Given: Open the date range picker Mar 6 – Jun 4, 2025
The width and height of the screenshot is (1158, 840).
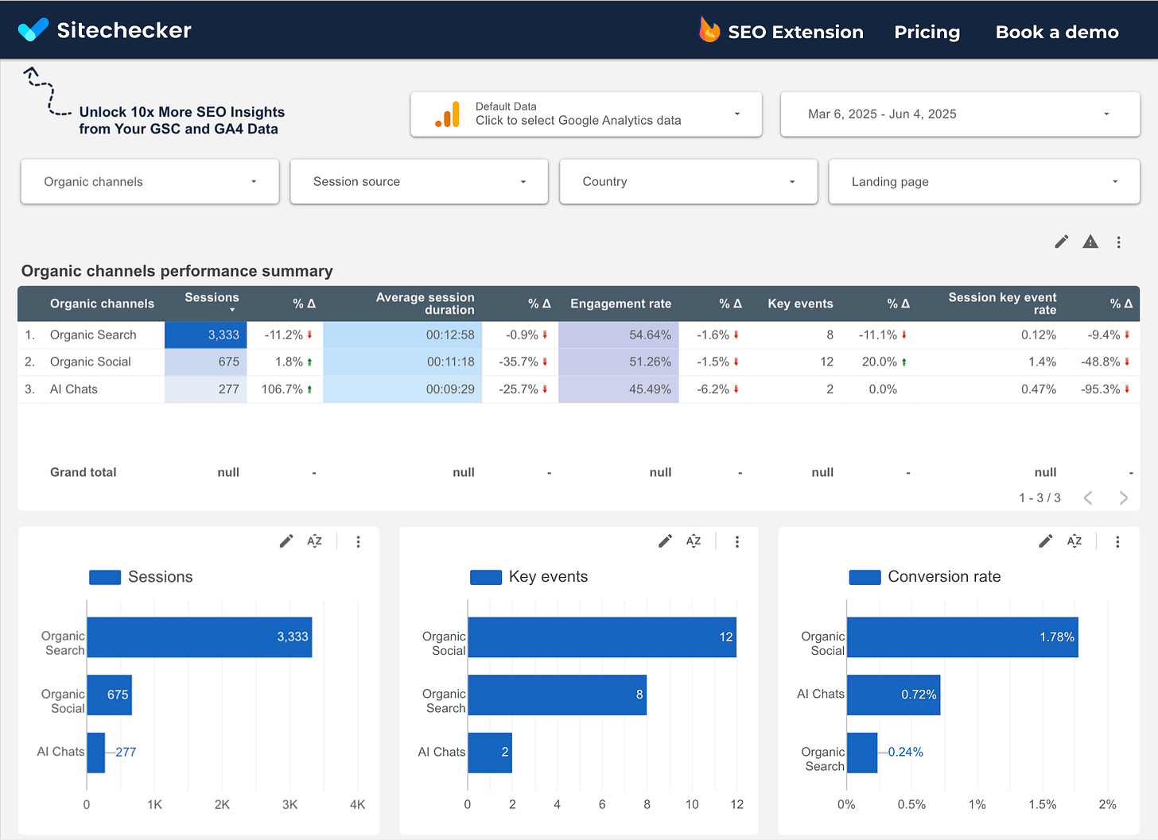Looking at the screenshot, I should pos(960,114).
